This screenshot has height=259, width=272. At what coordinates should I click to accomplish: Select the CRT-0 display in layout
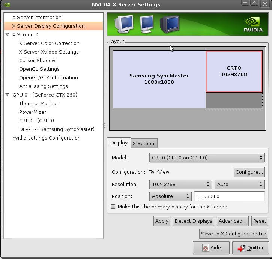[234, 71]
